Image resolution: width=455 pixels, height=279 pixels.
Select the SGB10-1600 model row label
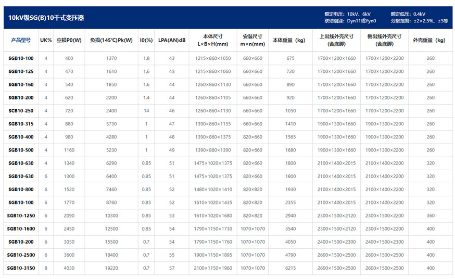point(21,229)
